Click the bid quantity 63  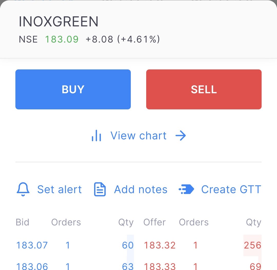coord(128,266)
